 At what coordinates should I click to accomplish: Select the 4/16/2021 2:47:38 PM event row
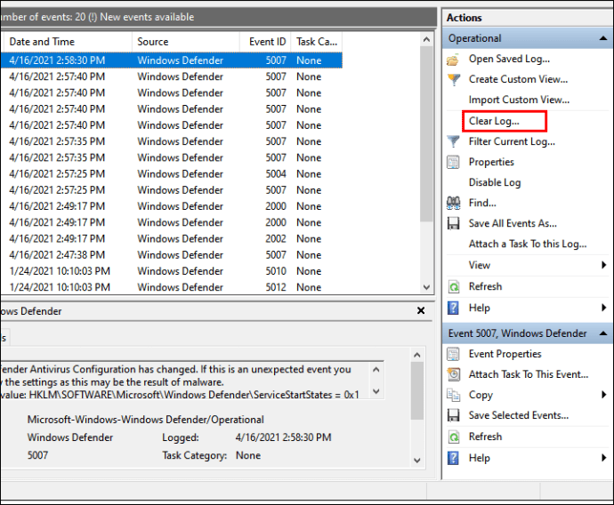172,254
